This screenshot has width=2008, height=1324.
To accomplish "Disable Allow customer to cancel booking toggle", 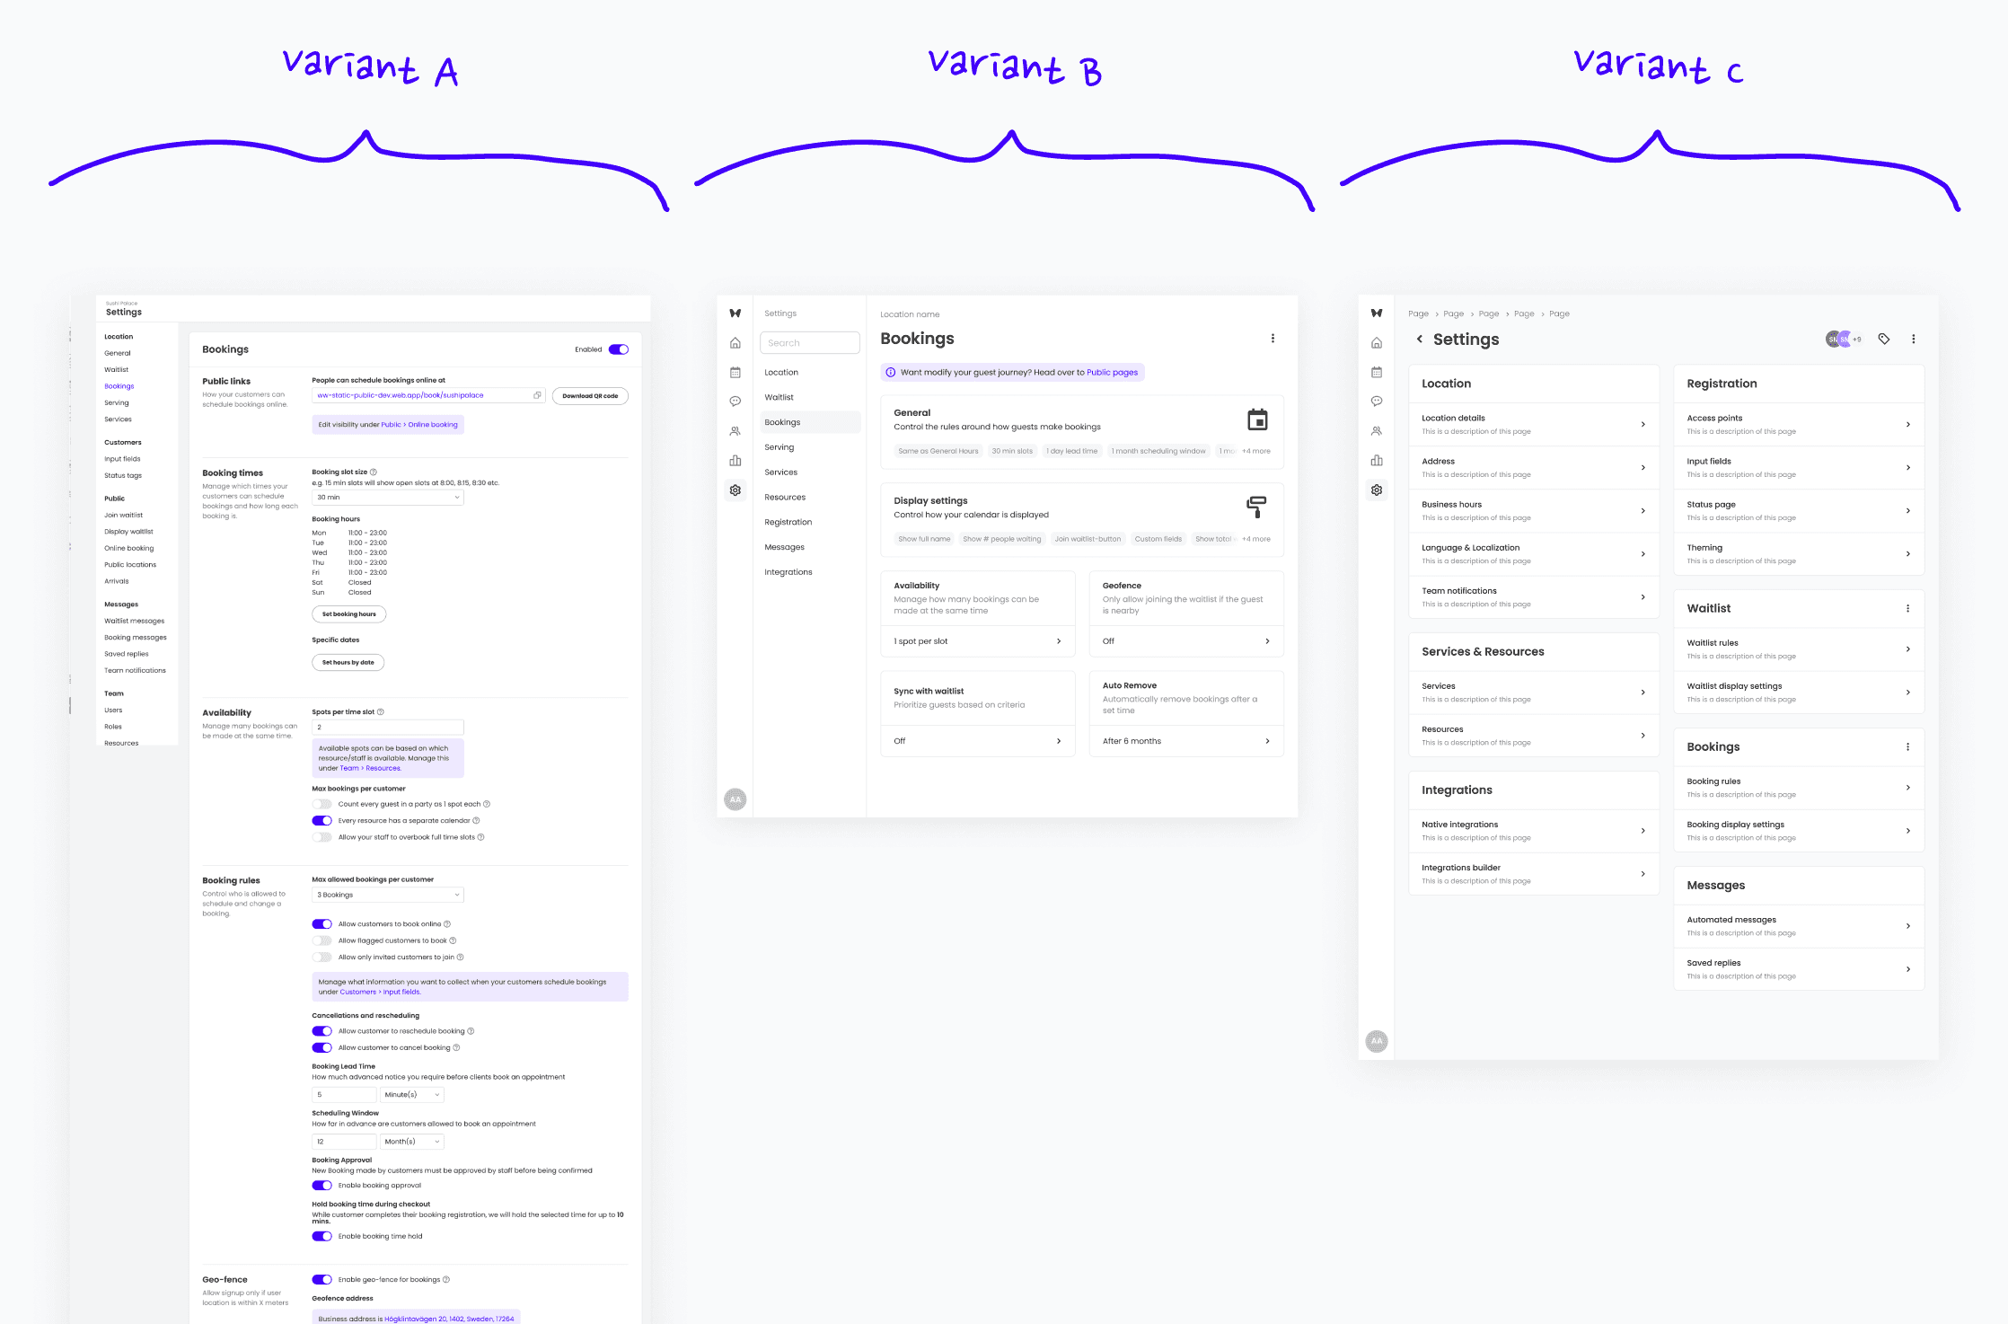I will 321,1047.
